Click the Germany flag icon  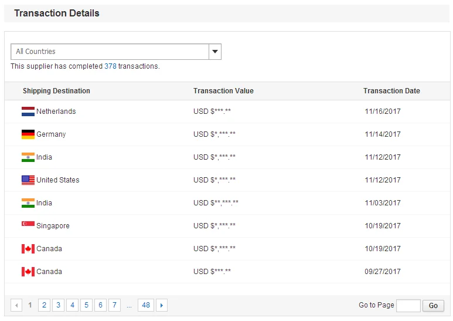coord(28,134)
